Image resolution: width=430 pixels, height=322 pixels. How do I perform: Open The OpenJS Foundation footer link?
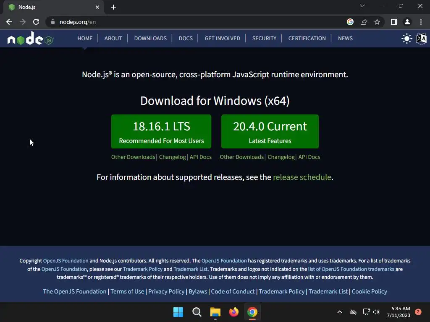coord(75,291)
